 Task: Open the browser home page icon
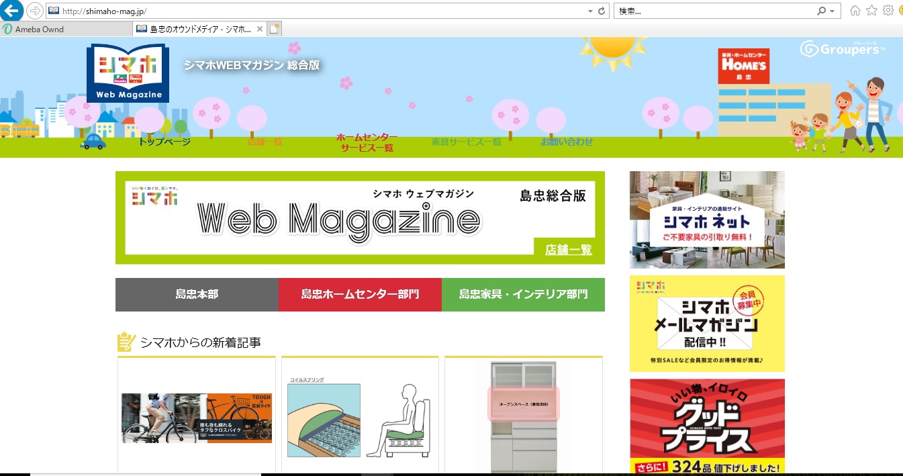tap(855, 11)
